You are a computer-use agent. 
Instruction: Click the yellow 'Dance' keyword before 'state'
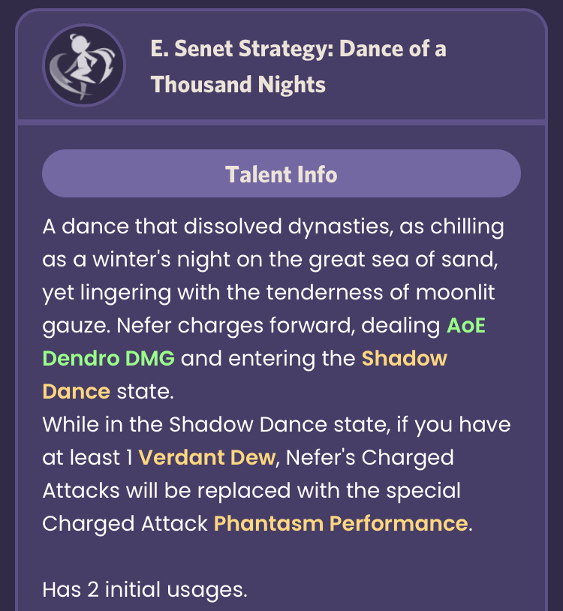pyautogui.click(x=77, y=392)
